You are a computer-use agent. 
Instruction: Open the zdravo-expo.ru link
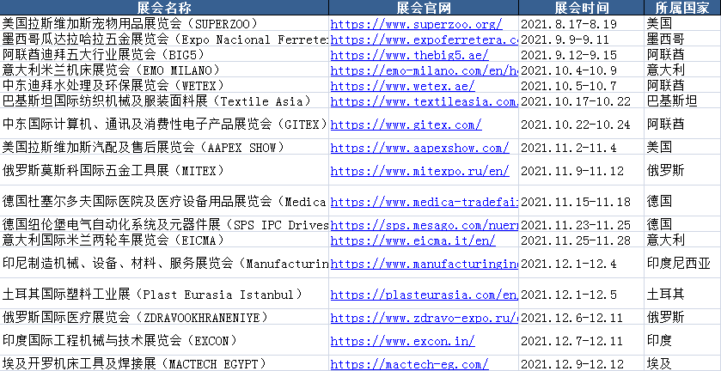pos(425,318)
